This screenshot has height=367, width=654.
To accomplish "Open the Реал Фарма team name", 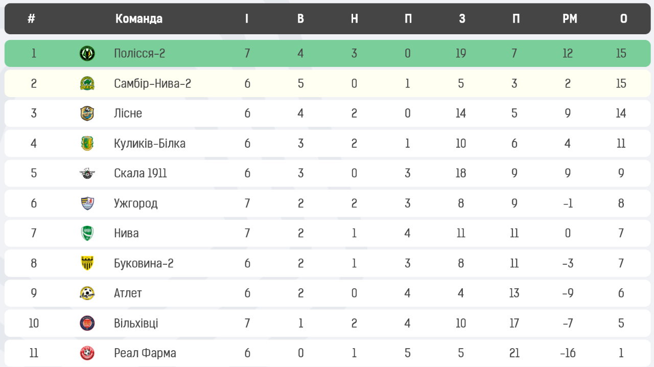I will point(145,353).
